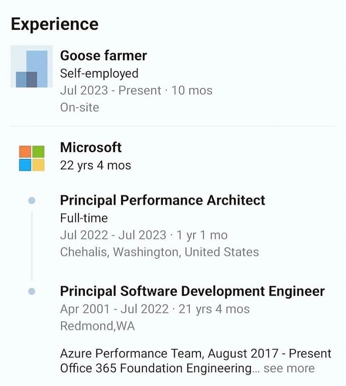Click the Chehalis, Washington location text
The height and width of the screenshot is (386, 346).
point(159,252)
